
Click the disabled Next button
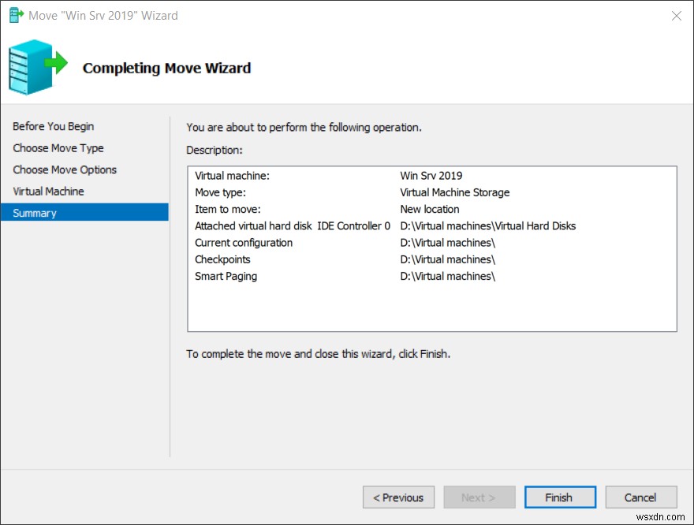click(x=479, y=497)
